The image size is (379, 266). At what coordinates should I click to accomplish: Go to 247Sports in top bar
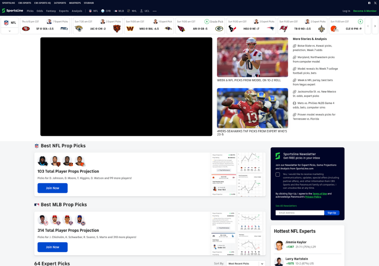[60, 3]
